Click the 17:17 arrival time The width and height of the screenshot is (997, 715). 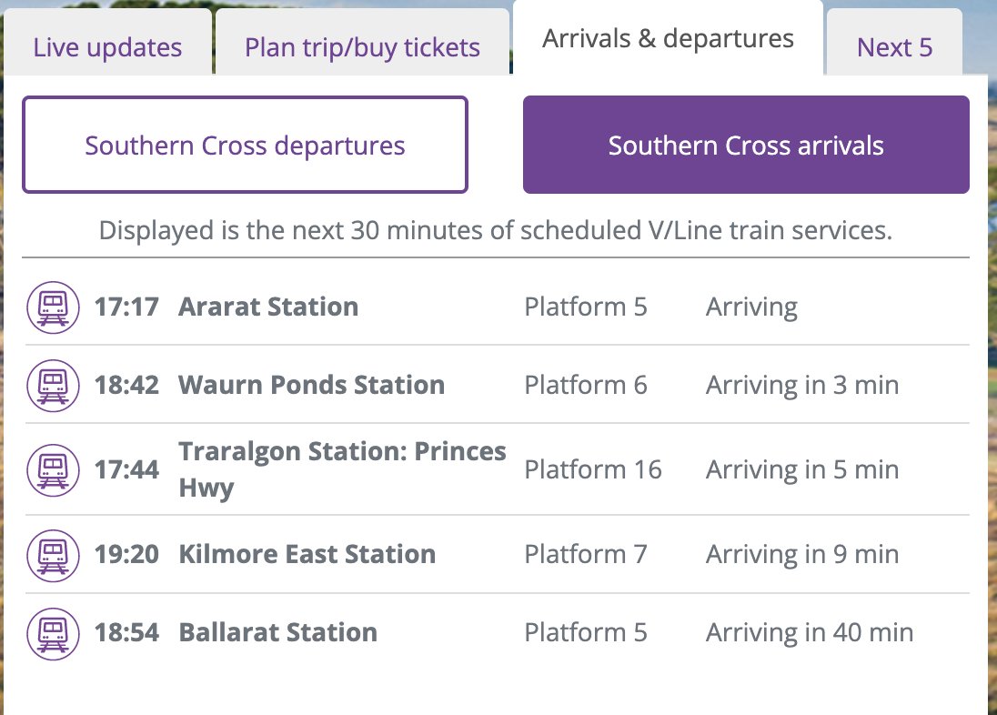[126, 307]
